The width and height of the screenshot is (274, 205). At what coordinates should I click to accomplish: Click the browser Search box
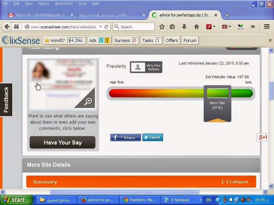(x=134, y=27)
